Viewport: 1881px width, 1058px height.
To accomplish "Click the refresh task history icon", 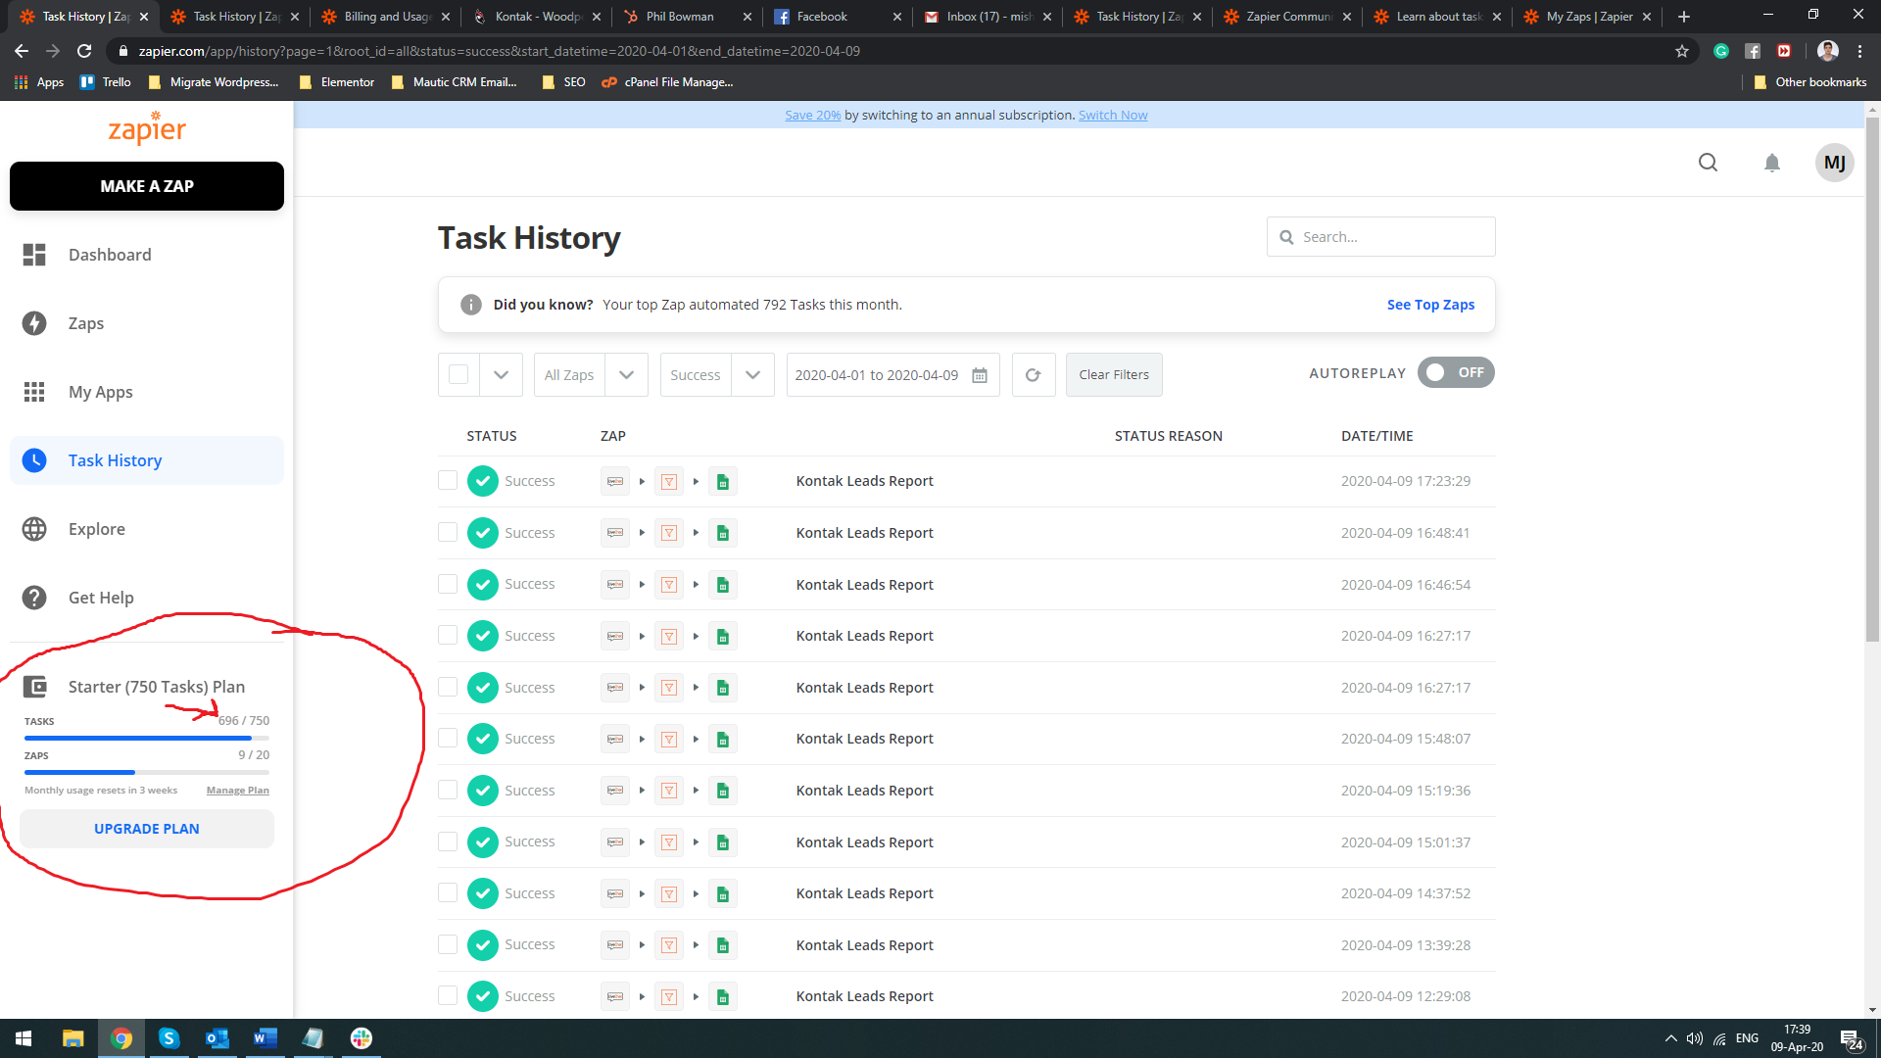I will [x=1033, y=375].
